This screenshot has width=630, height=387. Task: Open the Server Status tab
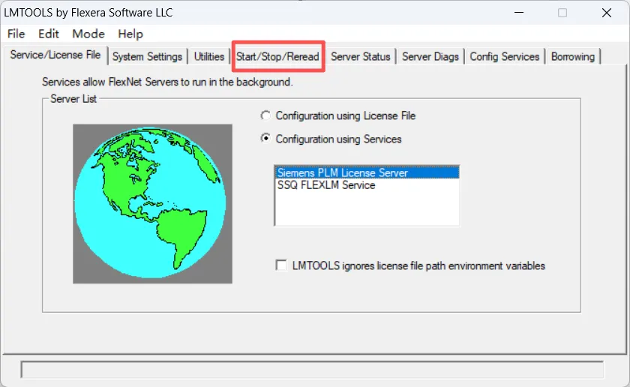[x=361, y=57]
